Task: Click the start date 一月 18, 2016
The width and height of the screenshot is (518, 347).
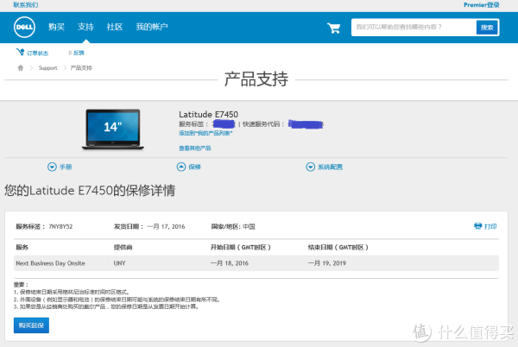Action: point(230,263)
